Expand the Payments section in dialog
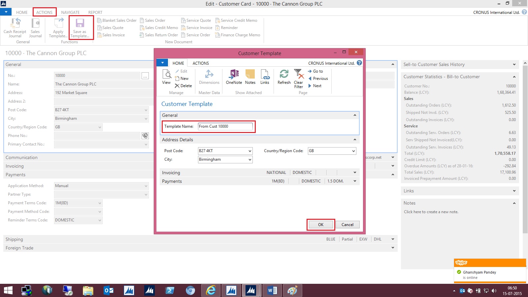 coord(355,181)
